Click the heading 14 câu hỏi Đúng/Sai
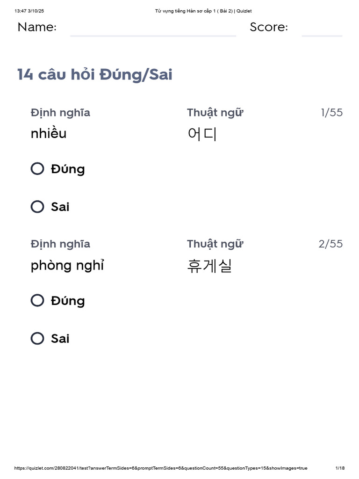This screenshot has height=479, width=359. (95, 74)
